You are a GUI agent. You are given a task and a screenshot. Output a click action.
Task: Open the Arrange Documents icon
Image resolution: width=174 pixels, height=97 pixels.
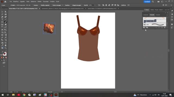(159, 2)
